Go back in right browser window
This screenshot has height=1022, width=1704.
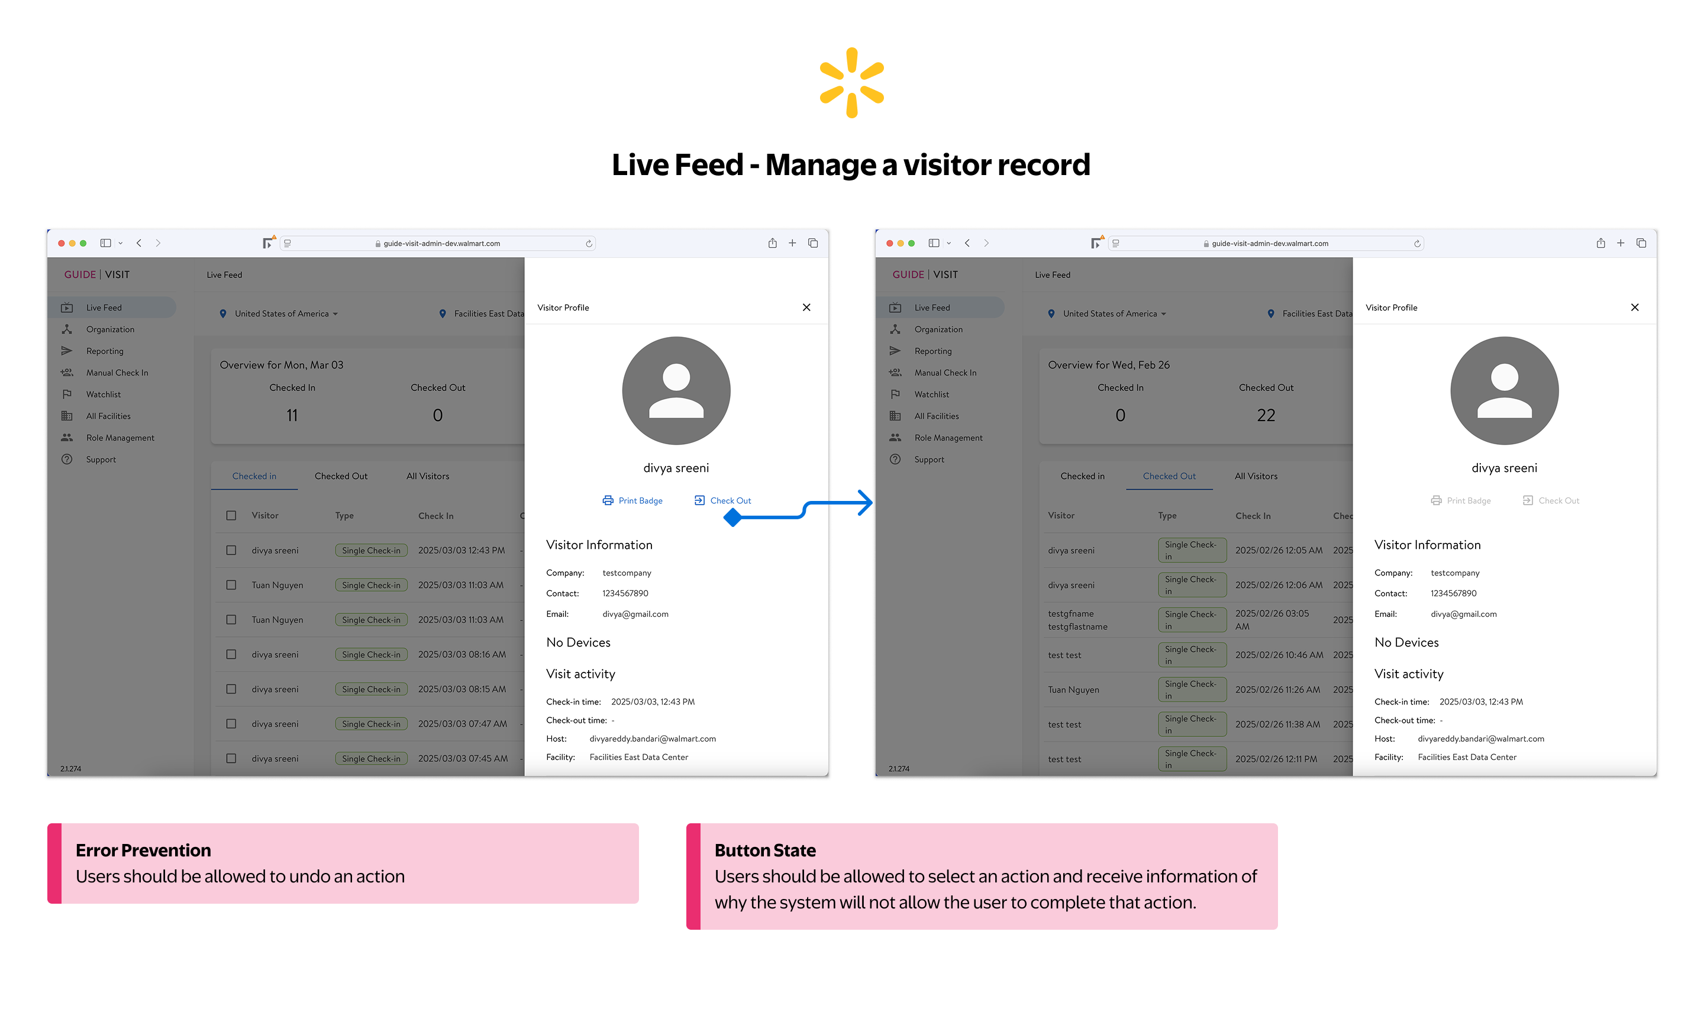[968, 243]
